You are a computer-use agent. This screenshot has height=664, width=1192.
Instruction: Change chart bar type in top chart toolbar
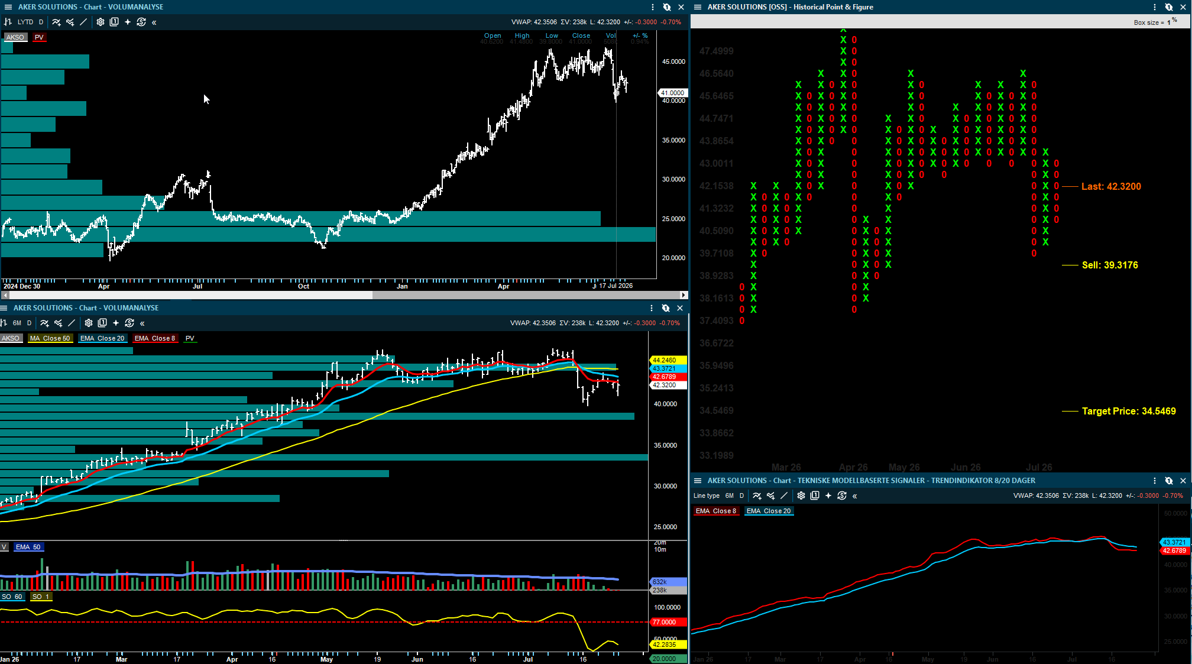click(8, 22)
